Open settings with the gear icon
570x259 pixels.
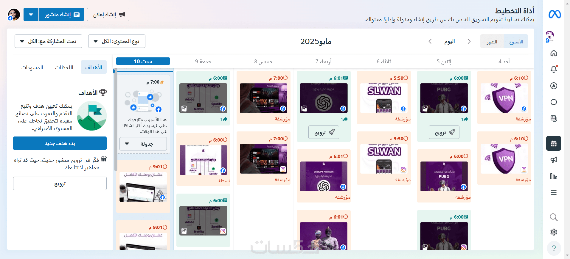[554, 232]
